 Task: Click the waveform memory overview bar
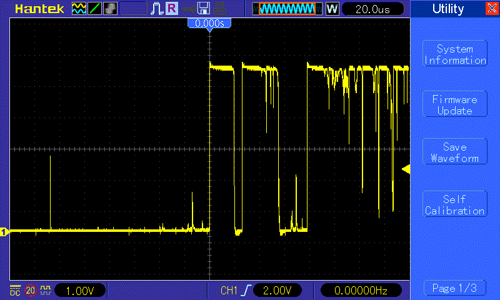[287, 9]
